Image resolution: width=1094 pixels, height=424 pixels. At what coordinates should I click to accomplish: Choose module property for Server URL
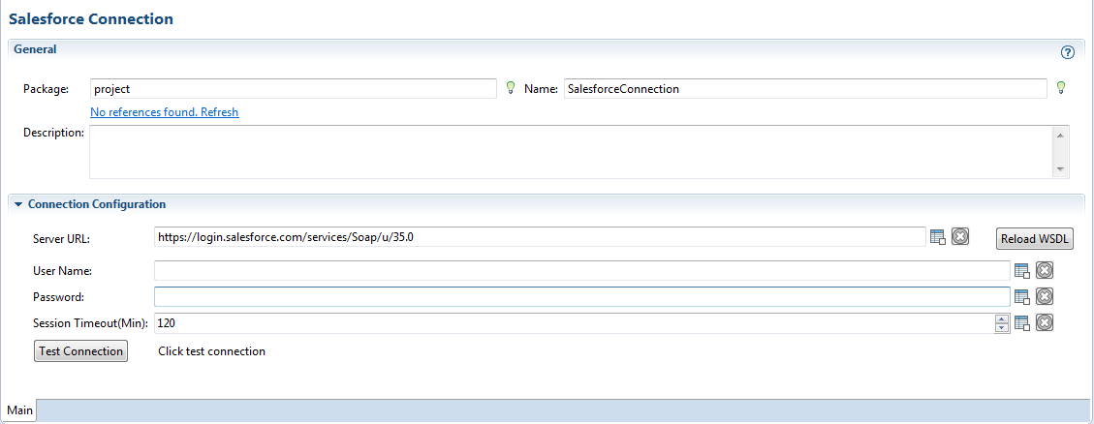pos(938,237)
